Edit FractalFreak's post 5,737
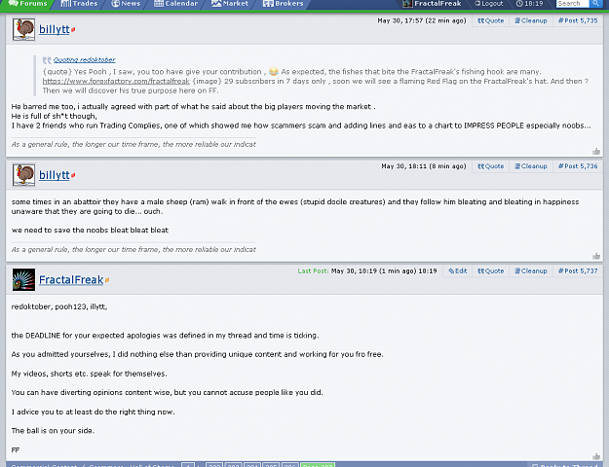The height and width of the screenshot is (467, 609). click(458, 271)
